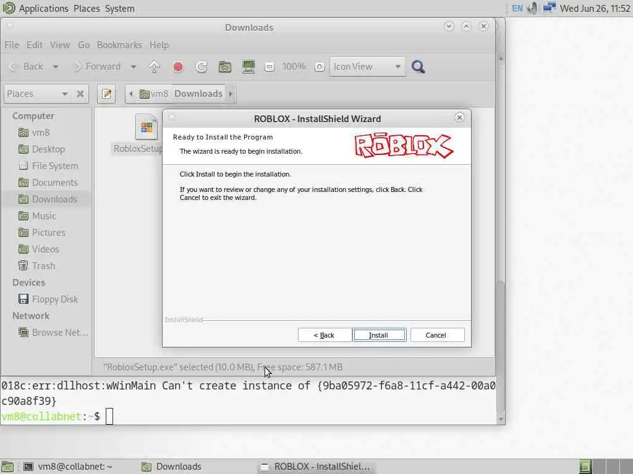
Task: Open the Go menu
Action: [x=83, y=44]
